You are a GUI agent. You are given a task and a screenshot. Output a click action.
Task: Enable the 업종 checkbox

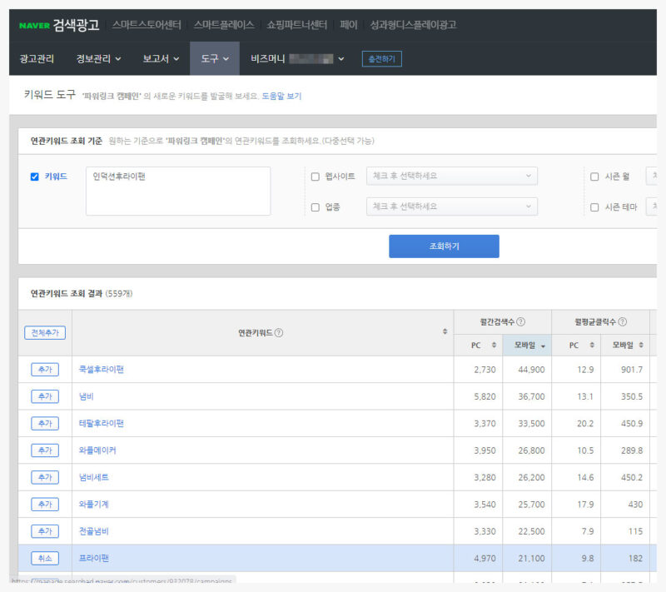pyautogui.click(x=315, y=207)
